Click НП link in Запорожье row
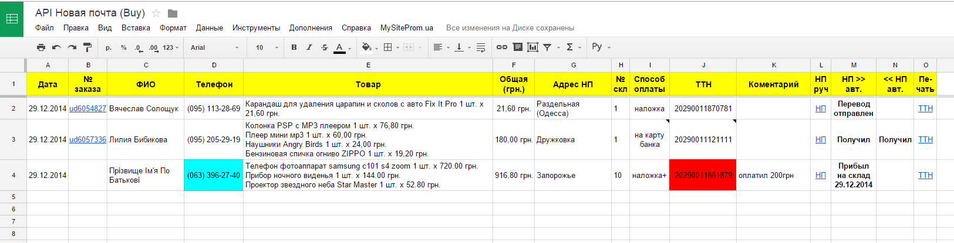Image resolution: width=954 pixels, height=243 pixels. pos(821,175)
